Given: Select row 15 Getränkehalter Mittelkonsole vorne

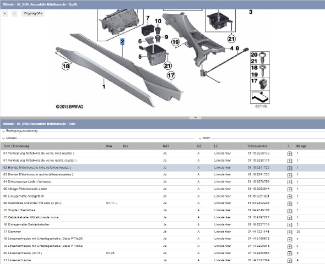Looking at the screenshot, I should (x=162, y=218).
